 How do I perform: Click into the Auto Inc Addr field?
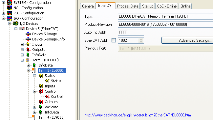(x=131, y=32)
